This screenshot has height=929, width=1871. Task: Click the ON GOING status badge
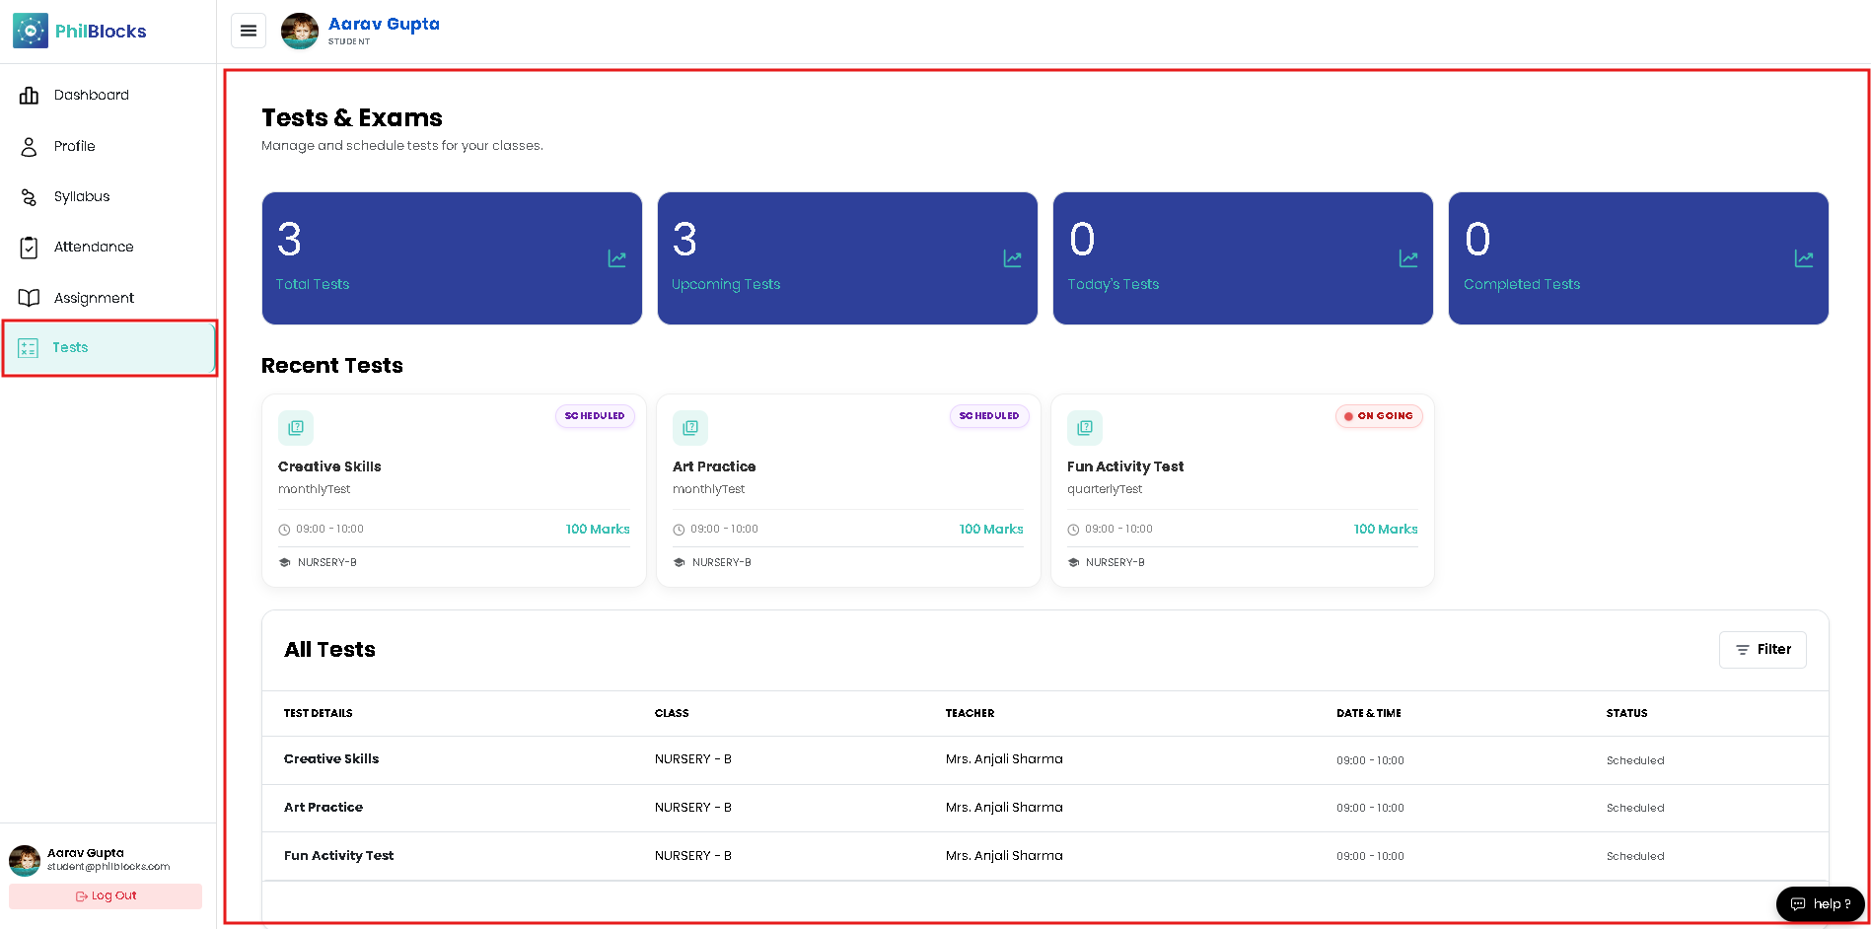point(1379,416)
